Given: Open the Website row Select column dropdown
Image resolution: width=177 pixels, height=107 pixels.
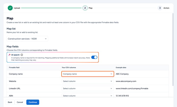Looking at the screenshot, I should point(88,81).
